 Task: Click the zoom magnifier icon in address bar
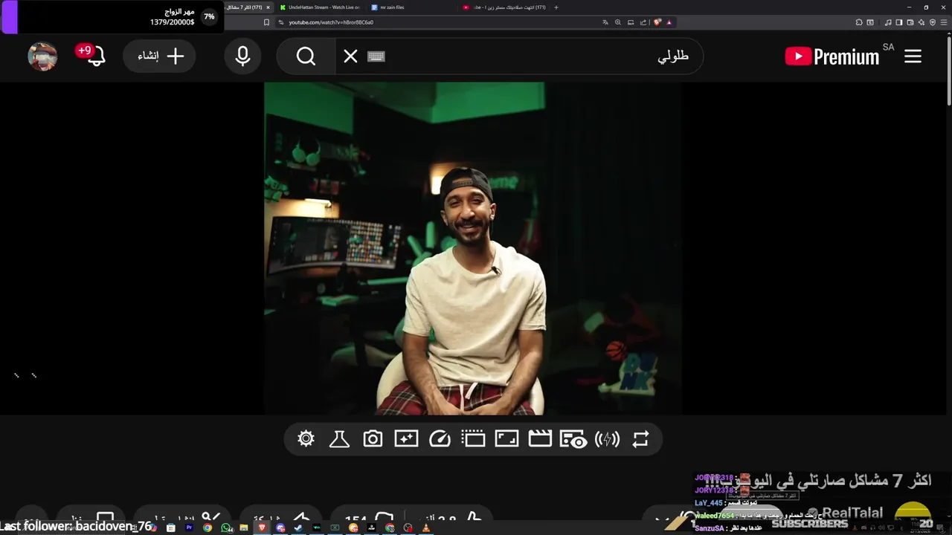(618, 22)
